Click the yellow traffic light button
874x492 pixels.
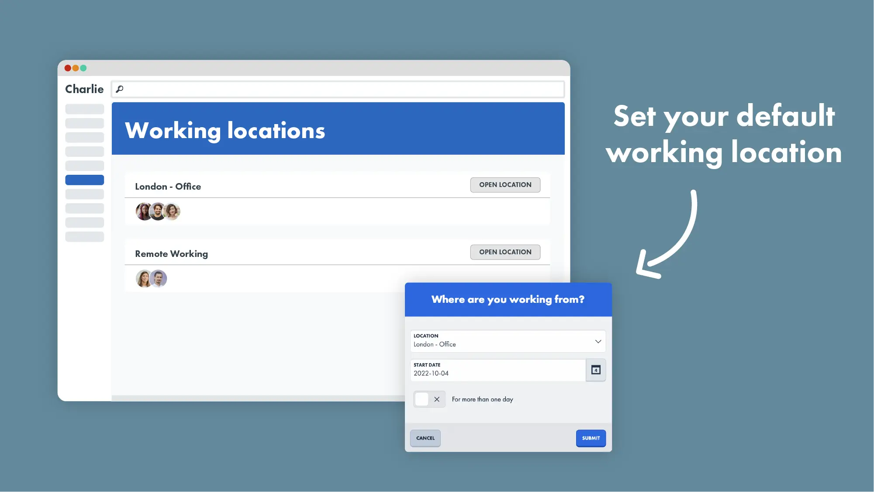coord(76,68)
